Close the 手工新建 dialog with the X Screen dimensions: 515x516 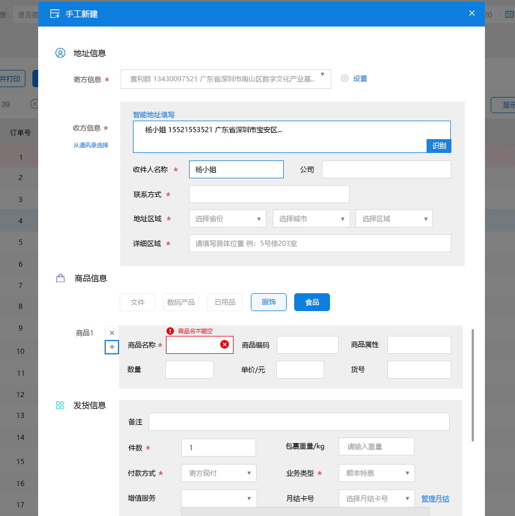tap(472, 13)
